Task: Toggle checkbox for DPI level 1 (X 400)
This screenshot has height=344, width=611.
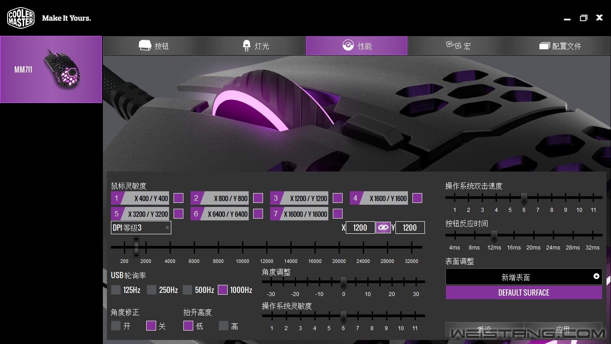Action: 178,198
